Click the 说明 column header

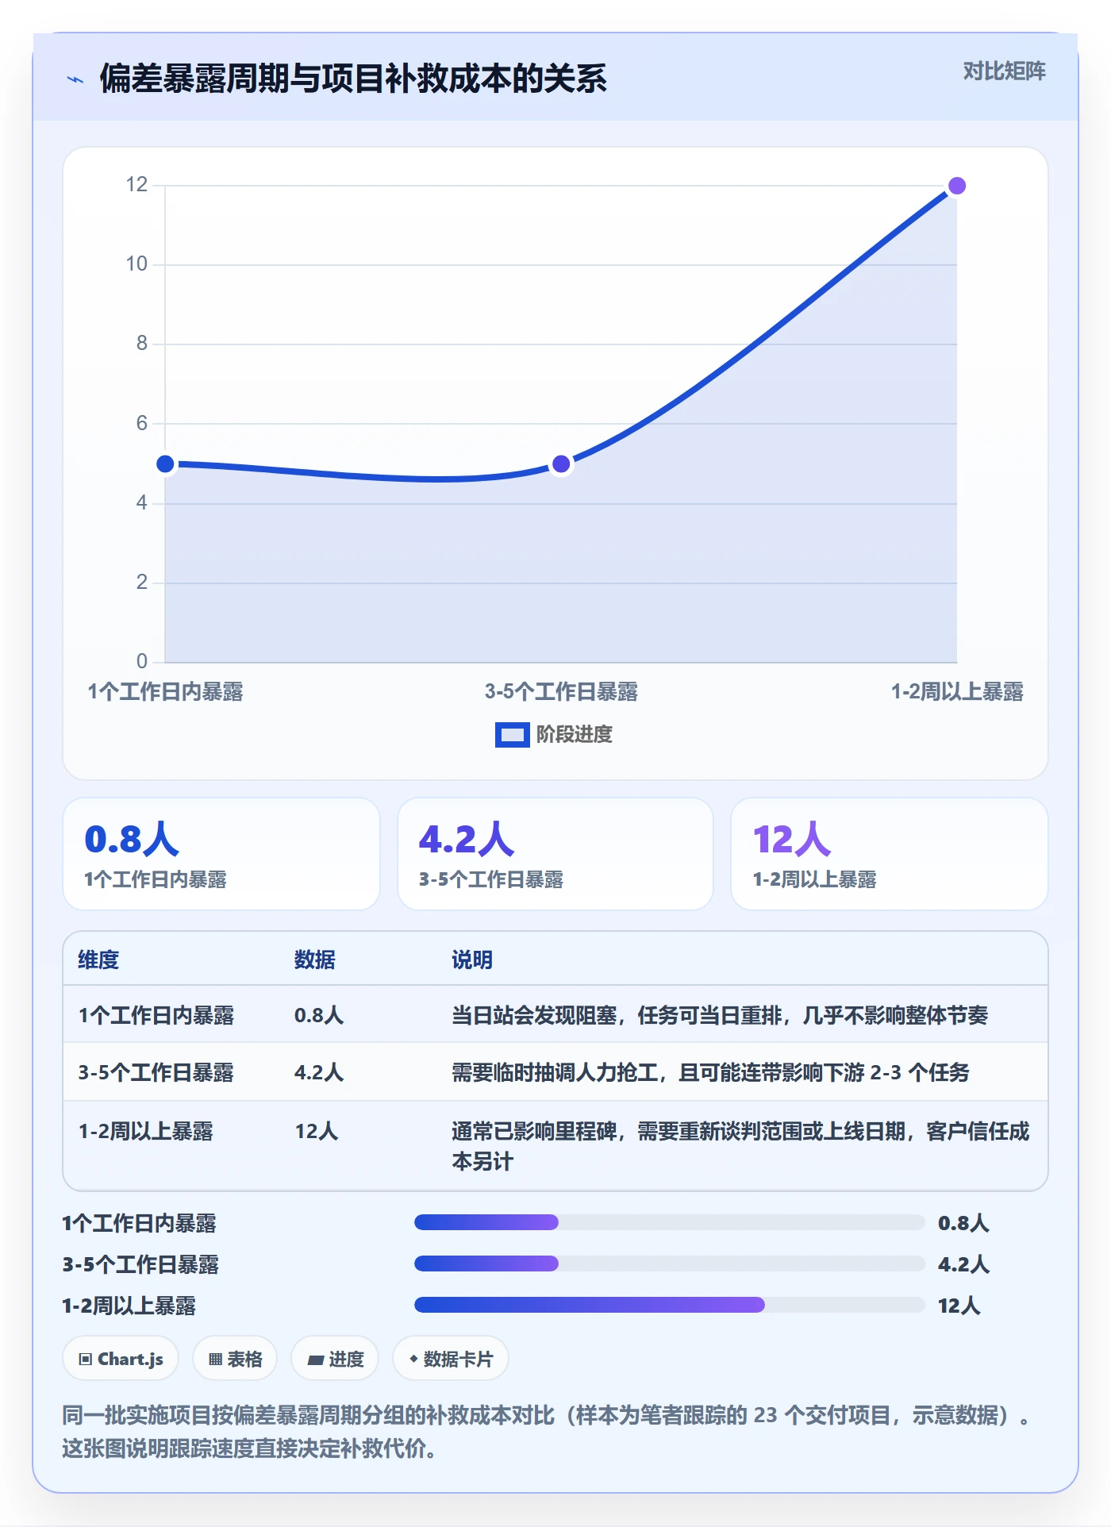click(472, 960)
